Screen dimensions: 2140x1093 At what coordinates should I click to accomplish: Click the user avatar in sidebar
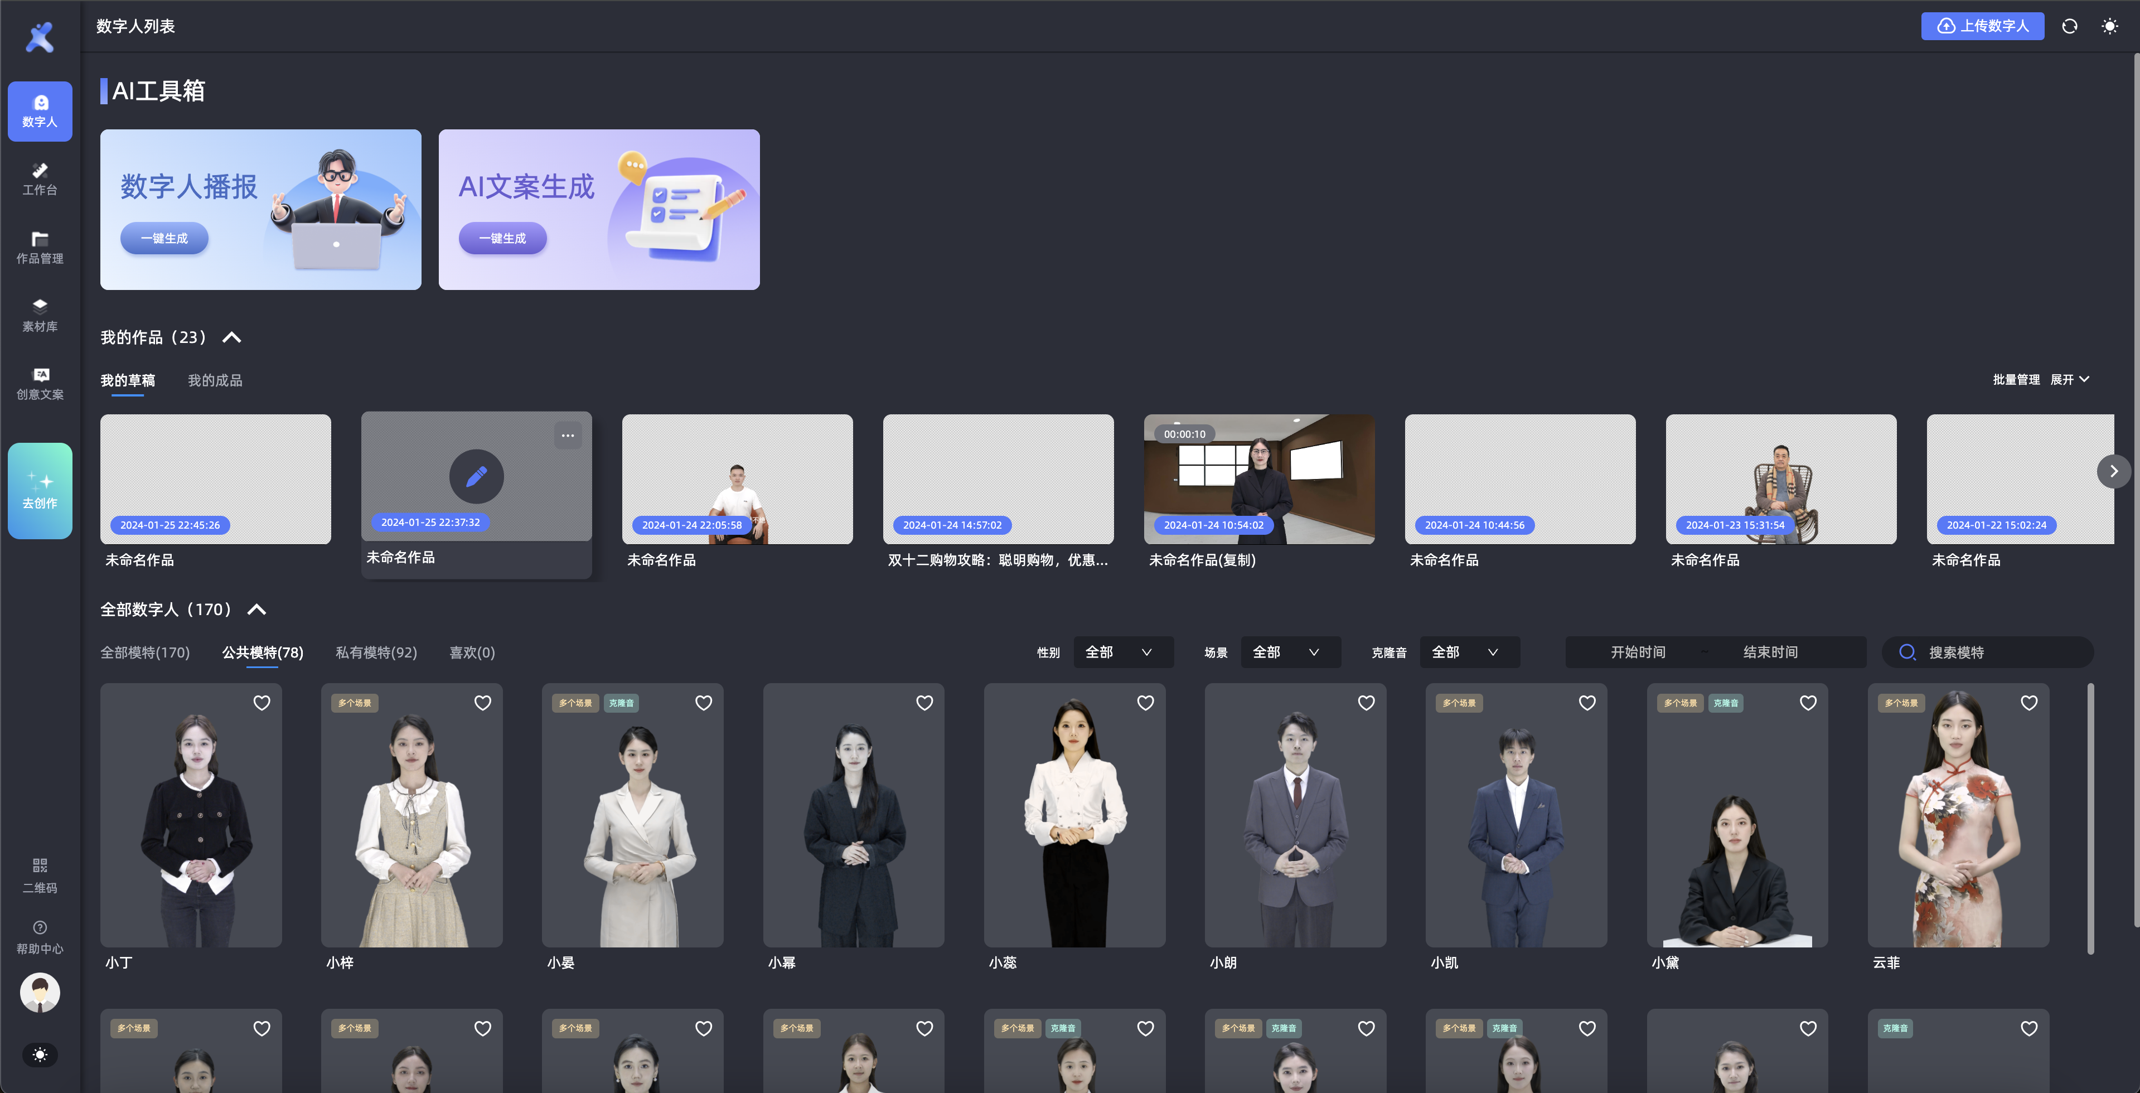coord(40,993)
